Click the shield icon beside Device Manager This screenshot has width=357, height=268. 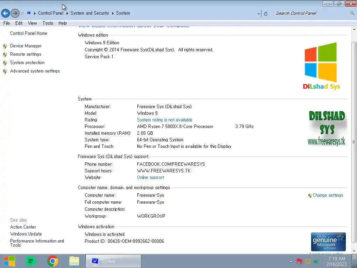click(5, 46)
